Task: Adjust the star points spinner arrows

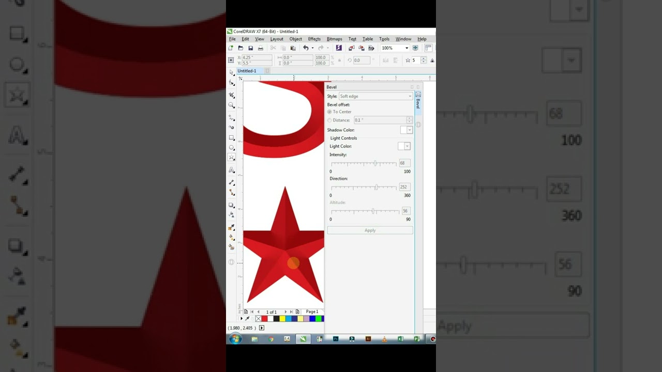Action: pos(424,60)
